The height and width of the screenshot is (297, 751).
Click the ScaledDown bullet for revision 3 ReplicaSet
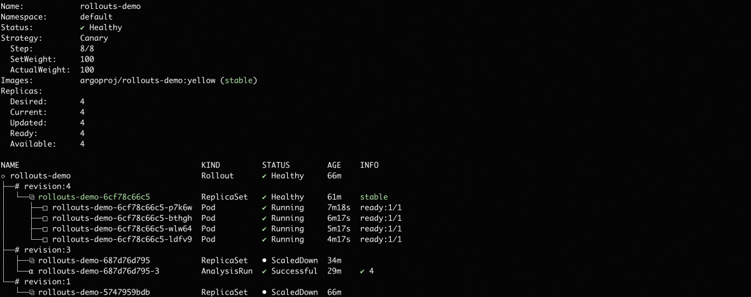pyautogui.click(x=264, y=261)
